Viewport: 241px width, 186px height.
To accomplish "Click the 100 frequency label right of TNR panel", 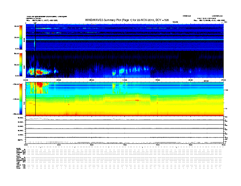I will (226, 90).
